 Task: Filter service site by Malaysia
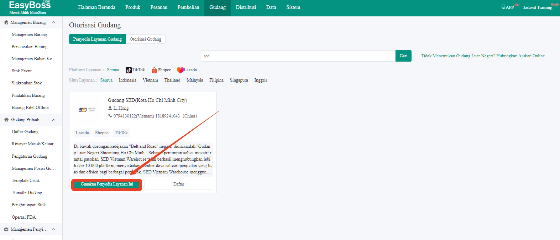pos(195,80)
